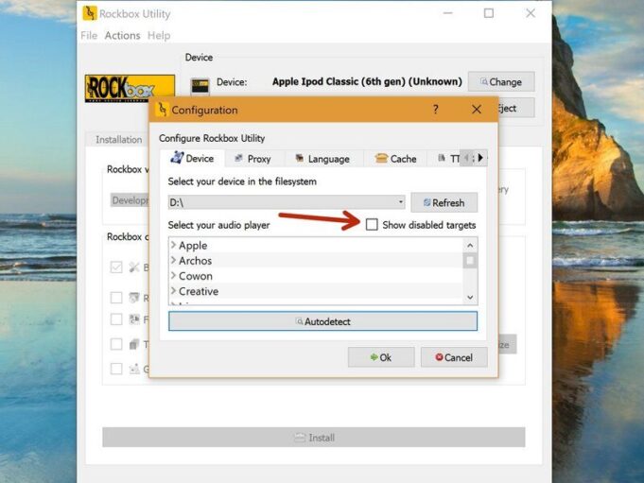Toggle the checked first checkbox in main window
The height and width of the screenshot is (483, 644).
pos(116,267)
